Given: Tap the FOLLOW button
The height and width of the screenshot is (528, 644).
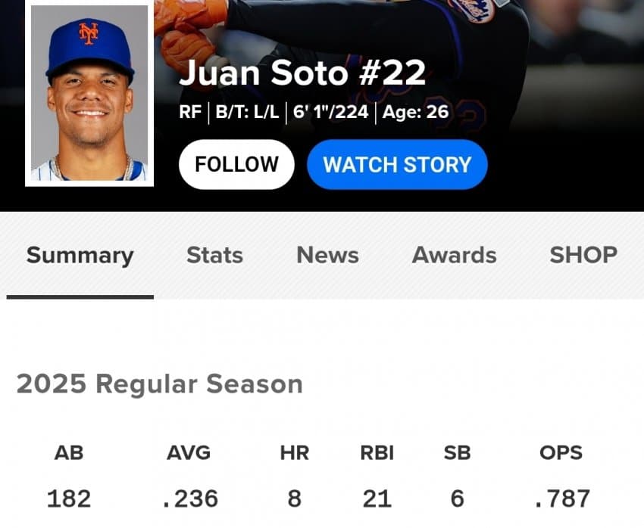Looking at the screenshot, I should tap(236, 164).
